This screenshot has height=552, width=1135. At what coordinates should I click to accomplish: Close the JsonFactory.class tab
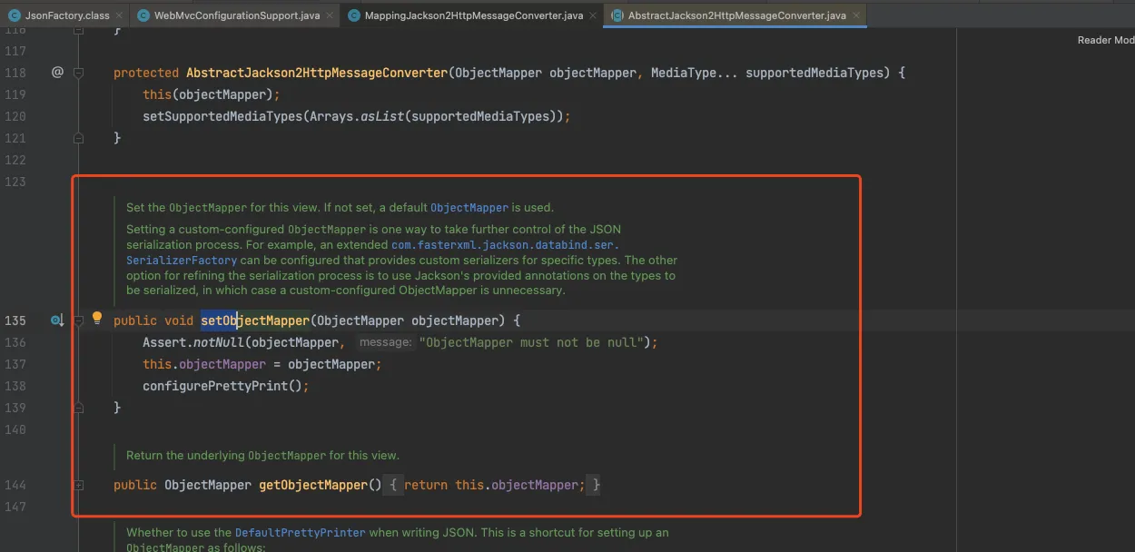click(x=119, y=15)
